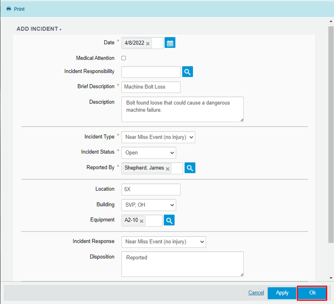The width and height of the screenshot is (334, 304).
Task: Click the Print printer icon
Action: pos(9,9)
